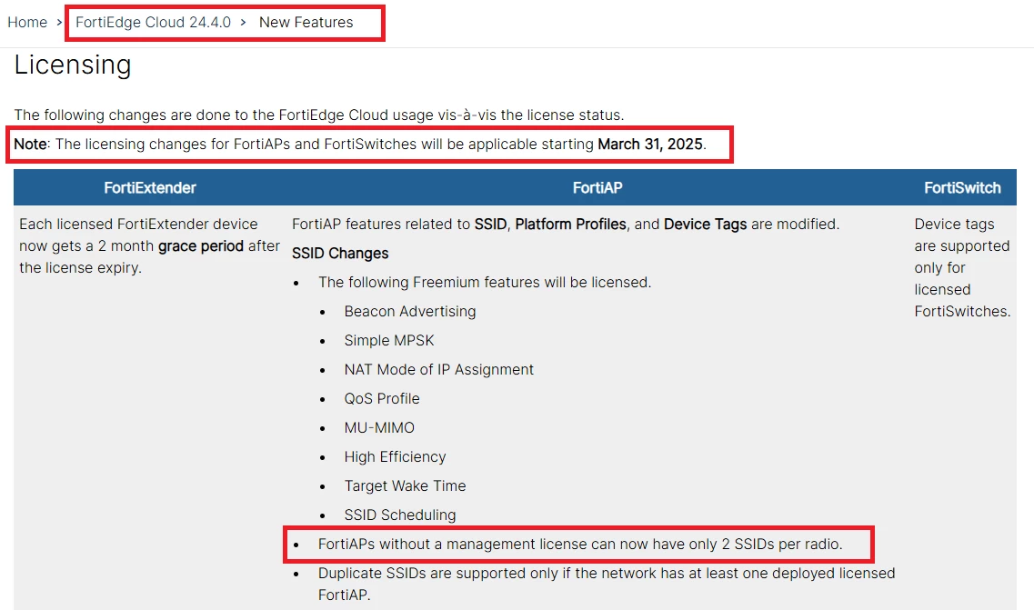Click the 'SSID Changes' subheading
The height and width of the screenshot is (610, 1034).
click(x=340, y=254)
